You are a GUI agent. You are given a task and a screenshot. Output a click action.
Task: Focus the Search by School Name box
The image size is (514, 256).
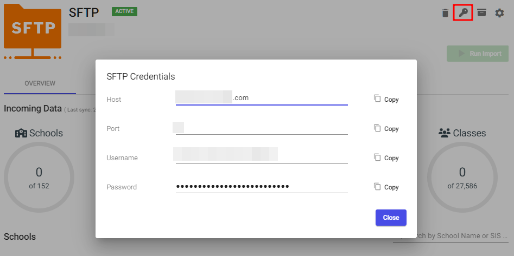point(453,236)
